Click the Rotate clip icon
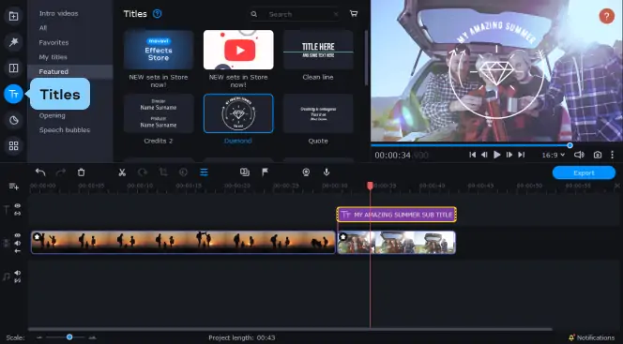 [143, 172]
